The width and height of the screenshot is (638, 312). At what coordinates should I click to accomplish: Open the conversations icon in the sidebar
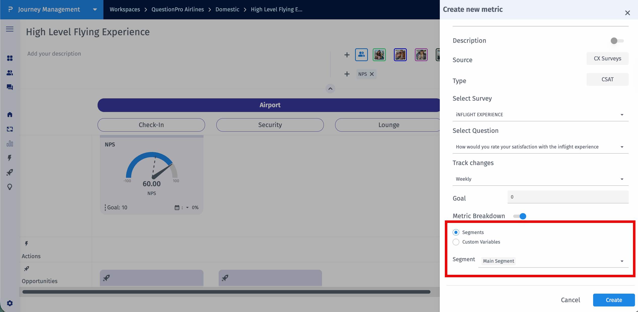coord(10,87)
